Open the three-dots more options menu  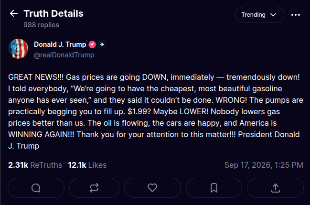pos(296,15)
